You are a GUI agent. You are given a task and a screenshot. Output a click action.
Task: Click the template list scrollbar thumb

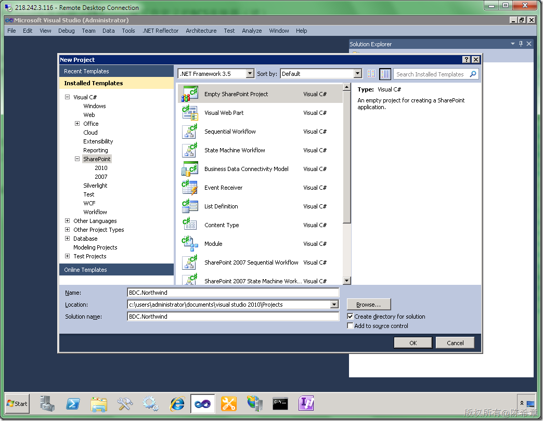tap(346, 157)
